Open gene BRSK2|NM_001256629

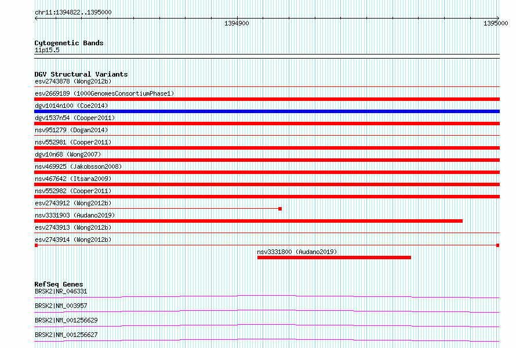66,320
